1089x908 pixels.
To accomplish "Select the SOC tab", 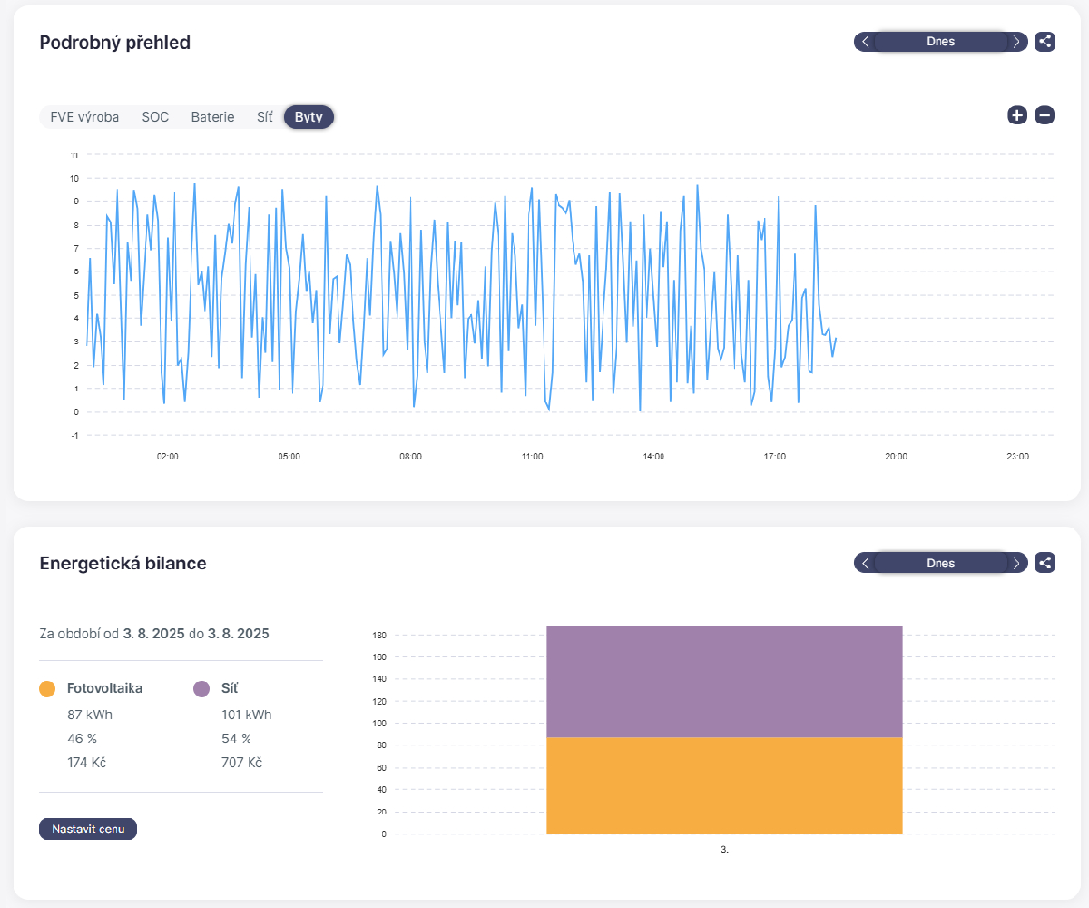I will (155, 117).
